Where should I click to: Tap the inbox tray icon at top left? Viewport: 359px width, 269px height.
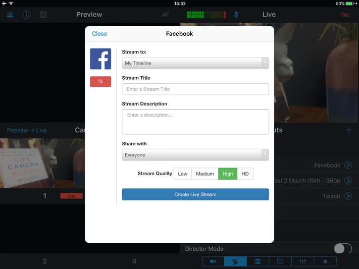click(x=10, y=15)
